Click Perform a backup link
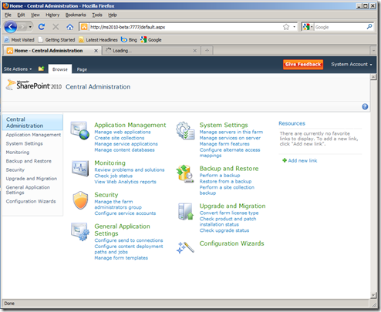 coord(220,176)
